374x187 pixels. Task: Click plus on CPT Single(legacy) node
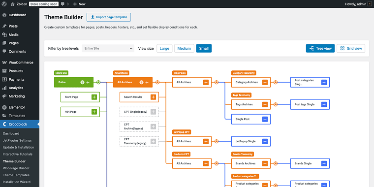pos(154,112)
